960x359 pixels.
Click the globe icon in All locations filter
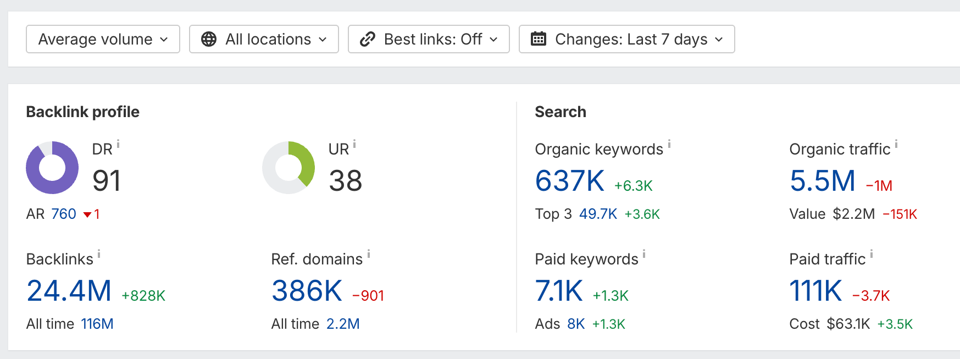(x=209, y=39)
